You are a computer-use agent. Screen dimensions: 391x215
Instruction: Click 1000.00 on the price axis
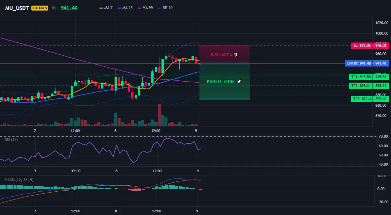[x=382, y=33]
